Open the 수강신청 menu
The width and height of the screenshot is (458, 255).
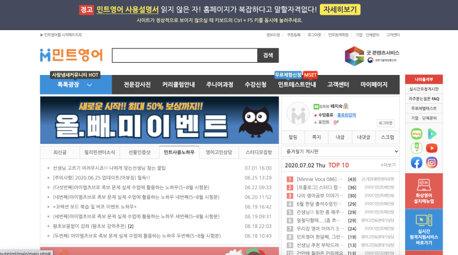pos(256,85)
